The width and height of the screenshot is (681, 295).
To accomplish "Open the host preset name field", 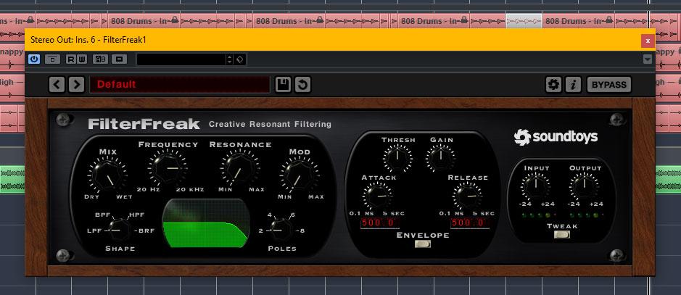I will (x=181, y=59).
